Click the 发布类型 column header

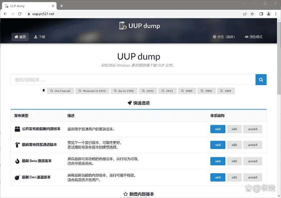click(x=21, y=116)
